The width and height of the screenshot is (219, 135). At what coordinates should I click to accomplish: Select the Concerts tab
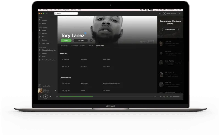click(x=100, y=46)
